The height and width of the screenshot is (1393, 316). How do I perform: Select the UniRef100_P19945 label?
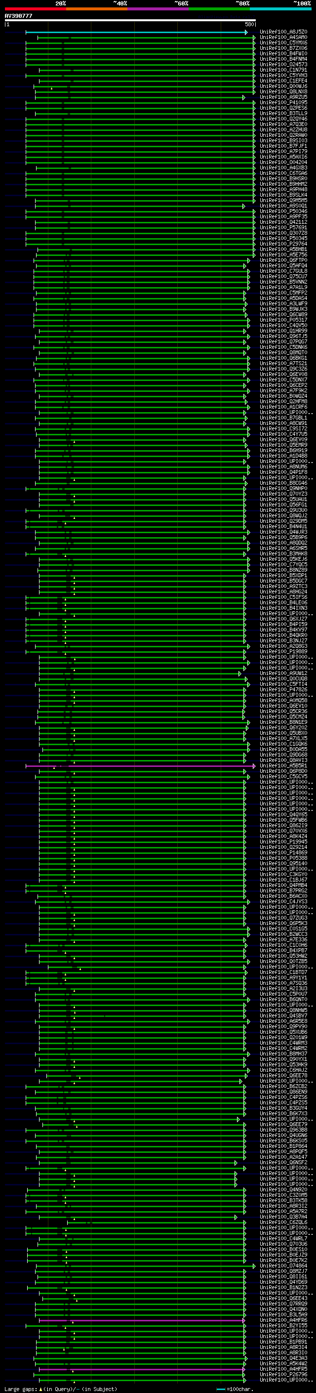click(x=283, y=842)
